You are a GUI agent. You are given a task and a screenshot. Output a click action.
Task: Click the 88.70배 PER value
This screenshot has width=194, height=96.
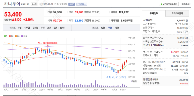pyautogui.click(x=176, y=62)
